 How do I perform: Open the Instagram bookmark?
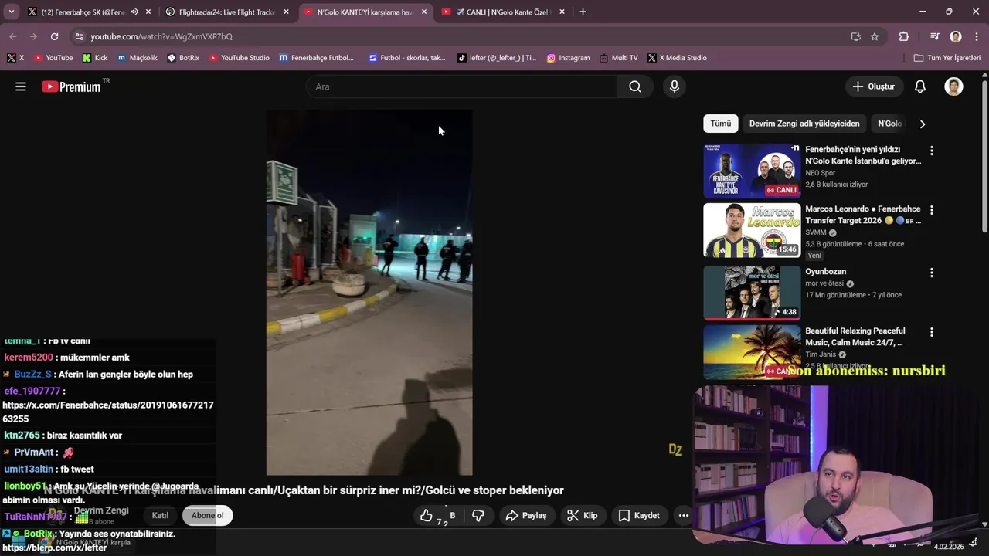coord(568,58)
